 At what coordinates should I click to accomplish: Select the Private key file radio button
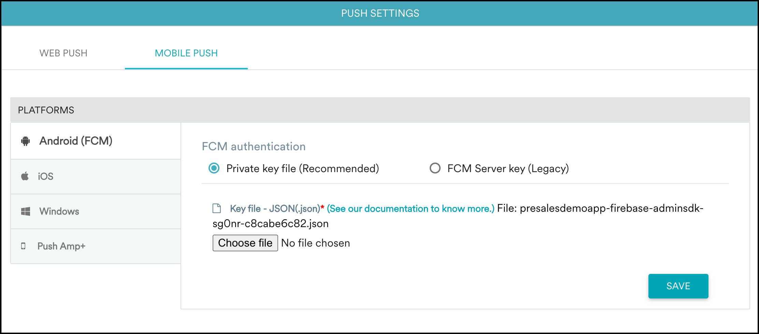click(214, 168)
